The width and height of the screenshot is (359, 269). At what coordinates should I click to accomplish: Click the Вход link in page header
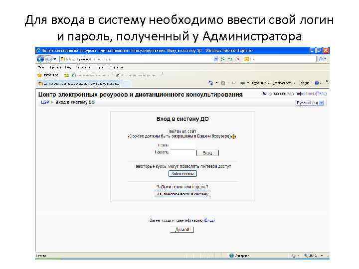321,93
